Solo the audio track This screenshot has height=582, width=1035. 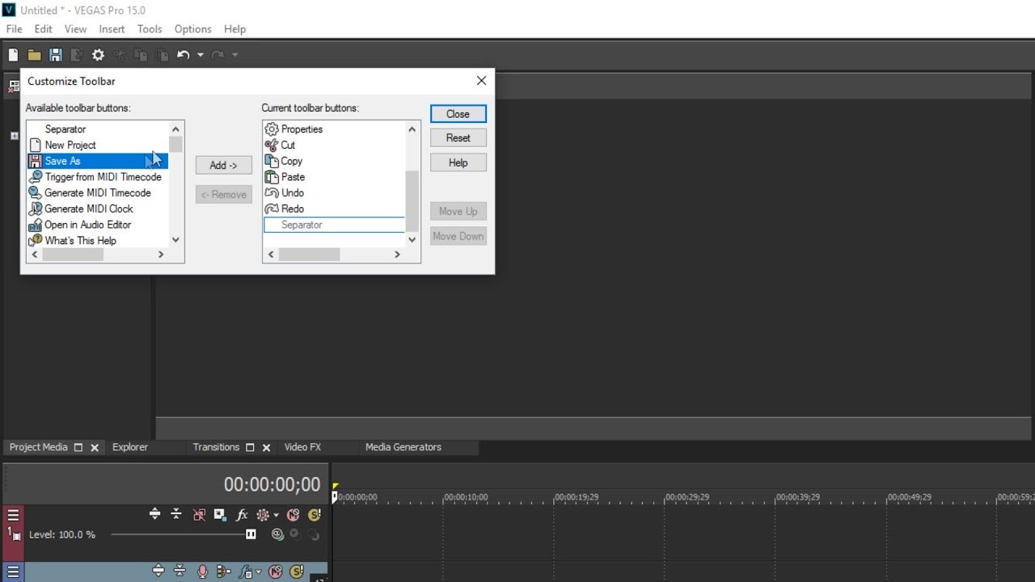[296, 571]
